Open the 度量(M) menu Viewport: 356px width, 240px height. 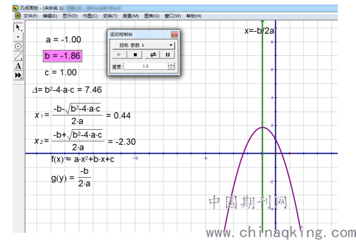coord(131,16)
